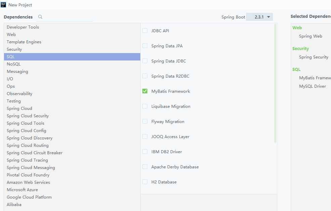Tick the Liquibase Migration checkbox

pyautogui.click(x=145, y=106)
